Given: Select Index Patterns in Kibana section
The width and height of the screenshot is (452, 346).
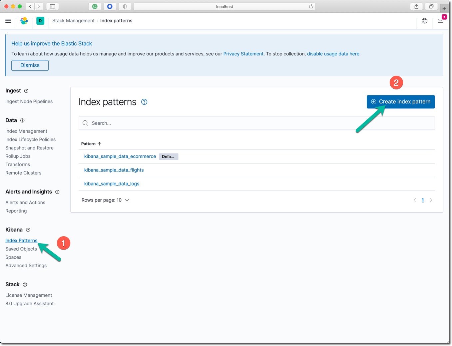Looking at the screenshot, I should 21,241.
